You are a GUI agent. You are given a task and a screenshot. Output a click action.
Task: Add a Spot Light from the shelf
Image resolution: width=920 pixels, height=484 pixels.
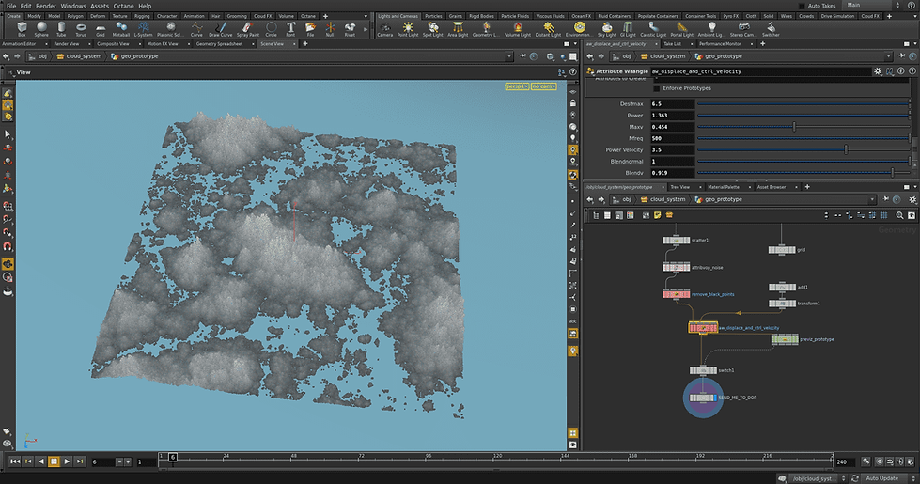(x=433, y=29)
